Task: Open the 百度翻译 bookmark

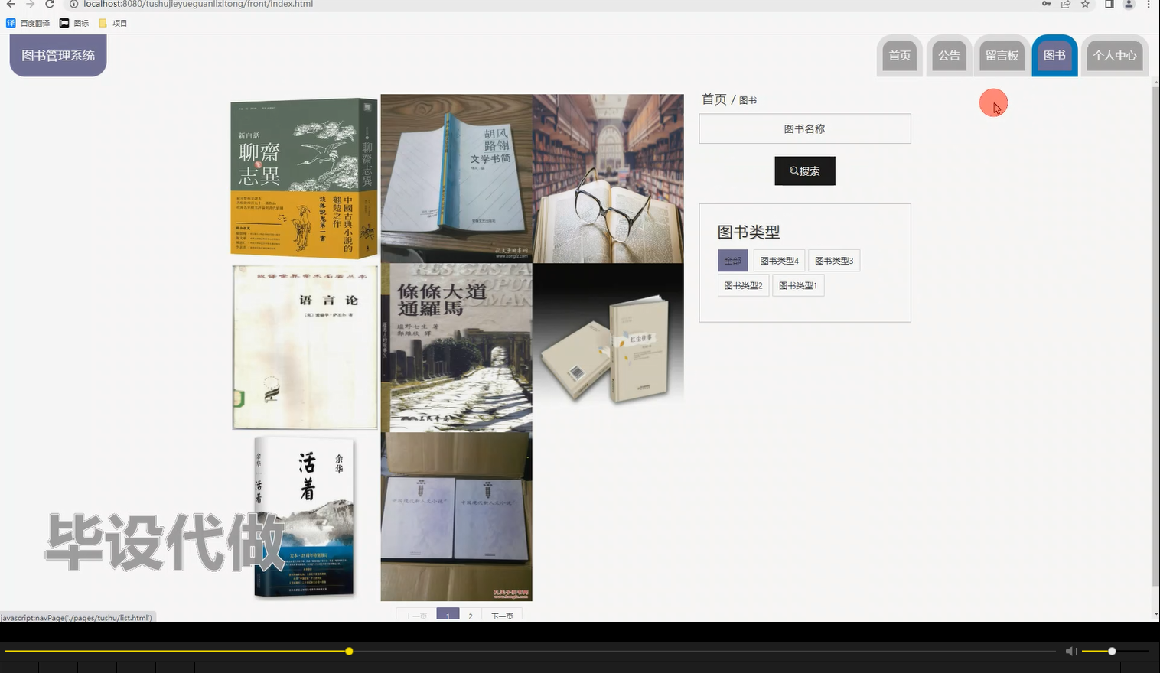Action: click(28, 23)
